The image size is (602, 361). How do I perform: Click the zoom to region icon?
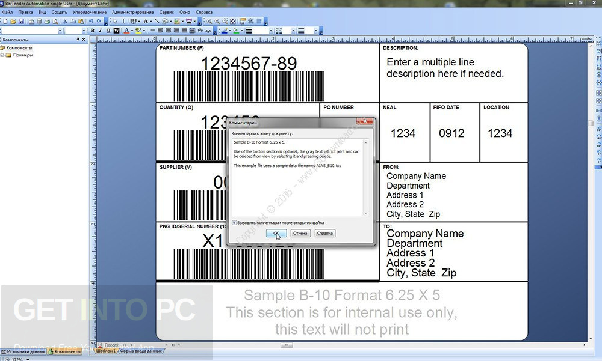225,22
